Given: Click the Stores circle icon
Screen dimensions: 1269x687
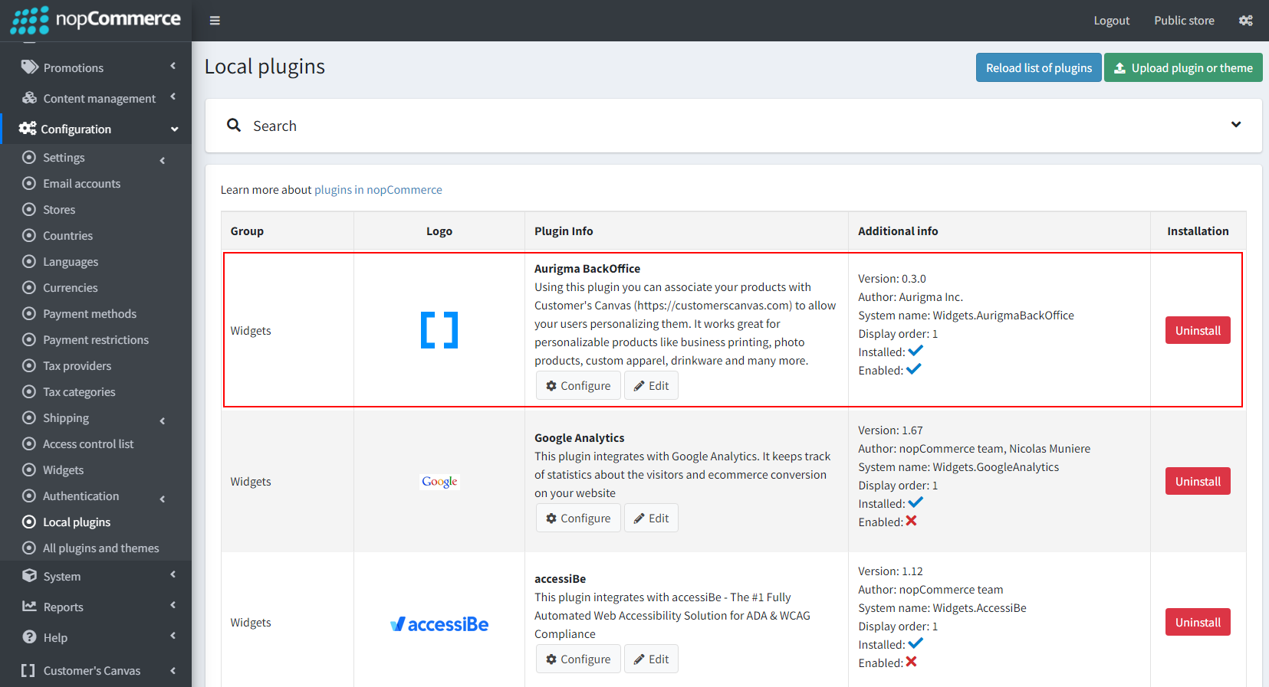Looking at the screenshot, I should coord(29,209).
